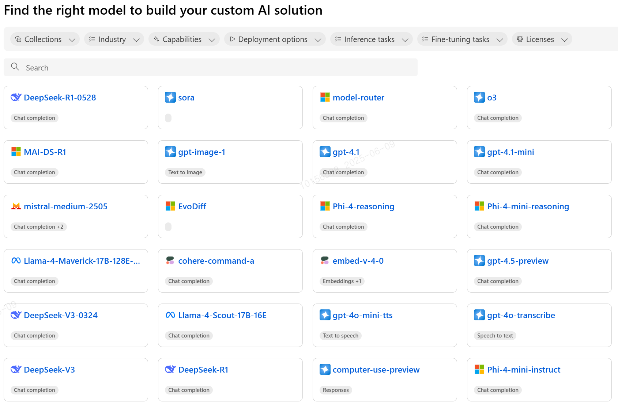This screenshot has height=408, width=618.
Task: Open the EvoDiff model link
Action: [x=192, y=206]
